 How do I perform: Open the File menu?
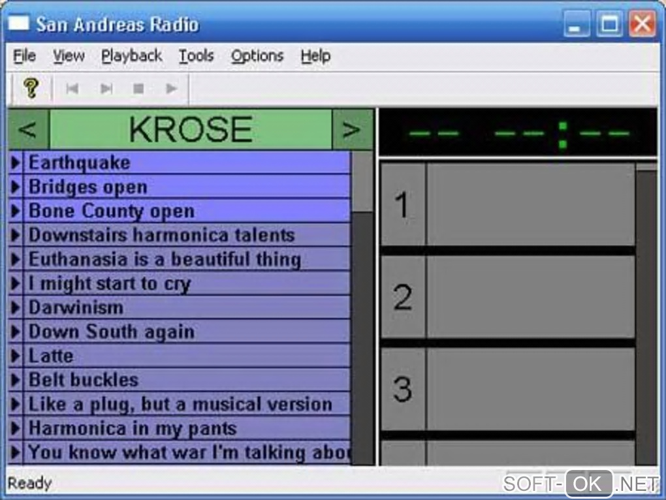pyautogui.click(x=24, y=55)
